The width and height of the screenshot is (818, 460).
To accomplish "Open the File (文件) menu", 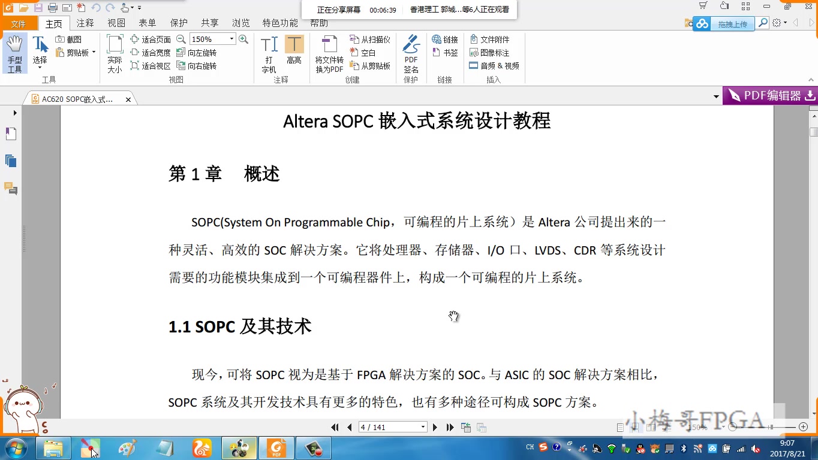I will 19,23.
